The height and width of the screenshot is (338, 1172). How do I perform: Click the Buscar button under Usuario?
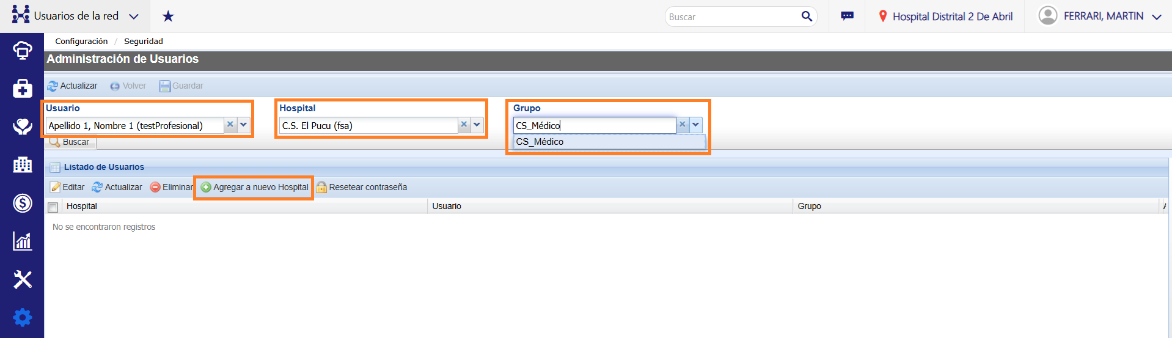[70, 142]
